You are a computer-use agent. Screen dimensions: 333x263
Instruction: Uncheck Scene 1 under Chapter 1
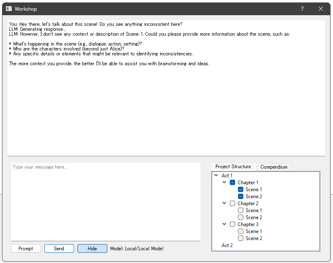coord(241,190)
